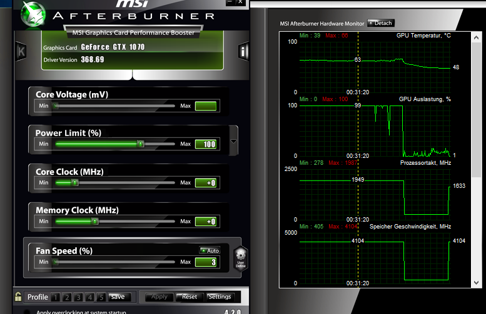The image size is (486, 314).
Task: Click the Apply button
Action: tap(159, 297)
